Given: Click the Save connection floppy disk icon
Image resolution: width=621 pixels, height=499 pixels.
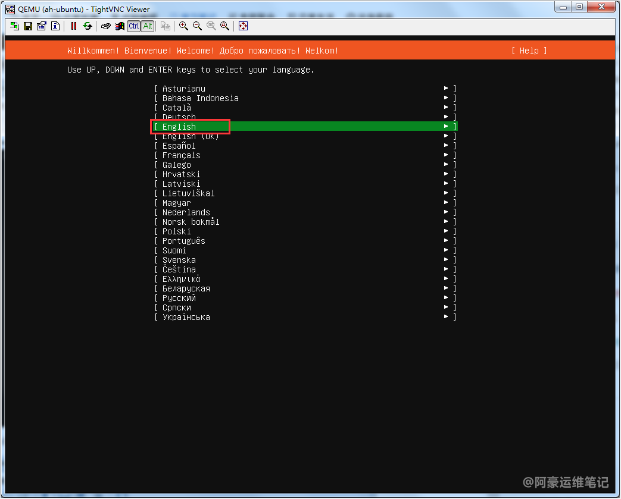Looking at the screenshot, I should (27, 26).
